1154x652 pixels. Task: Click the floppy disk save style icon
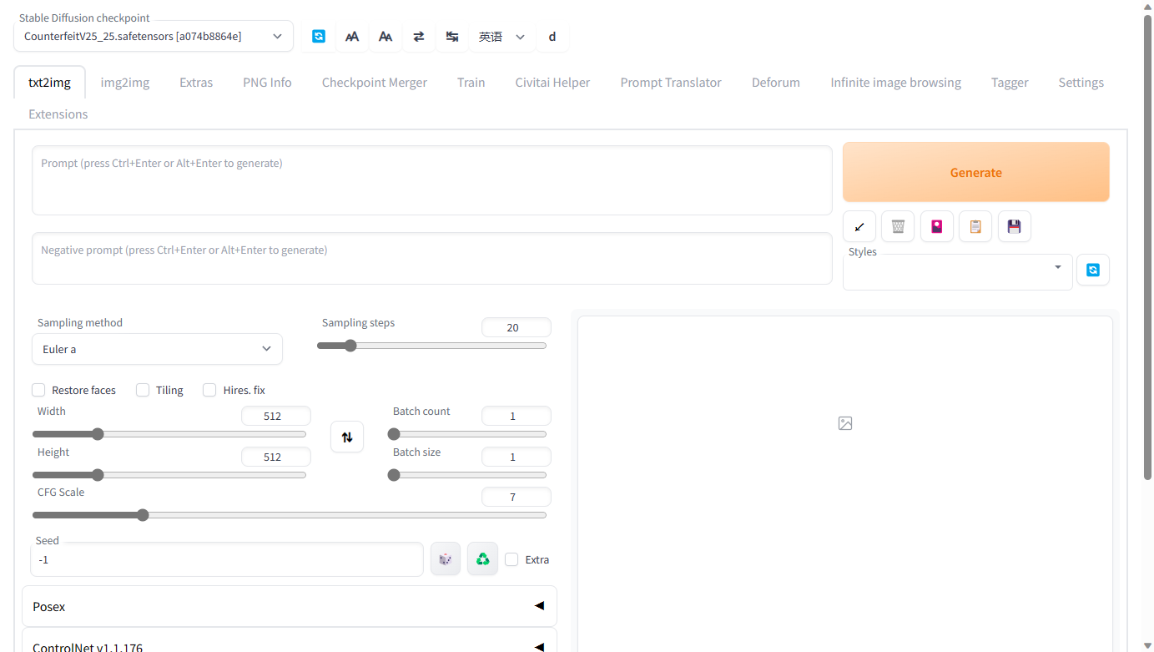point(1015,226)
